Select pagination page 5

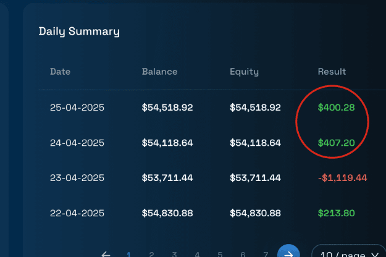coord(220,254)
